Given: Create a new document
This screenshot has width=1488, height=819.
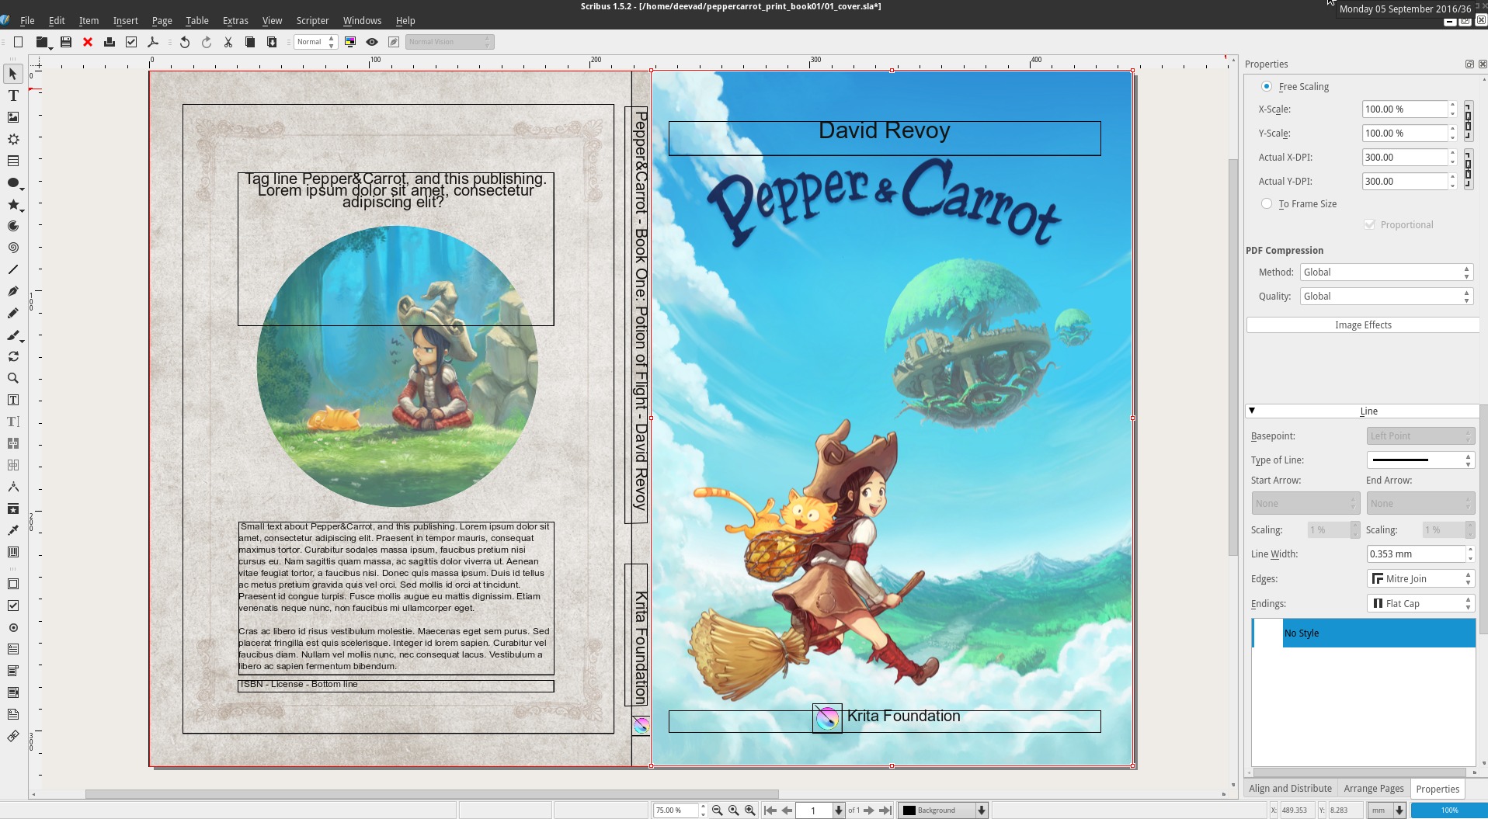Looking at the screenshot, I should pyautogui.click(x=18, y=42).
